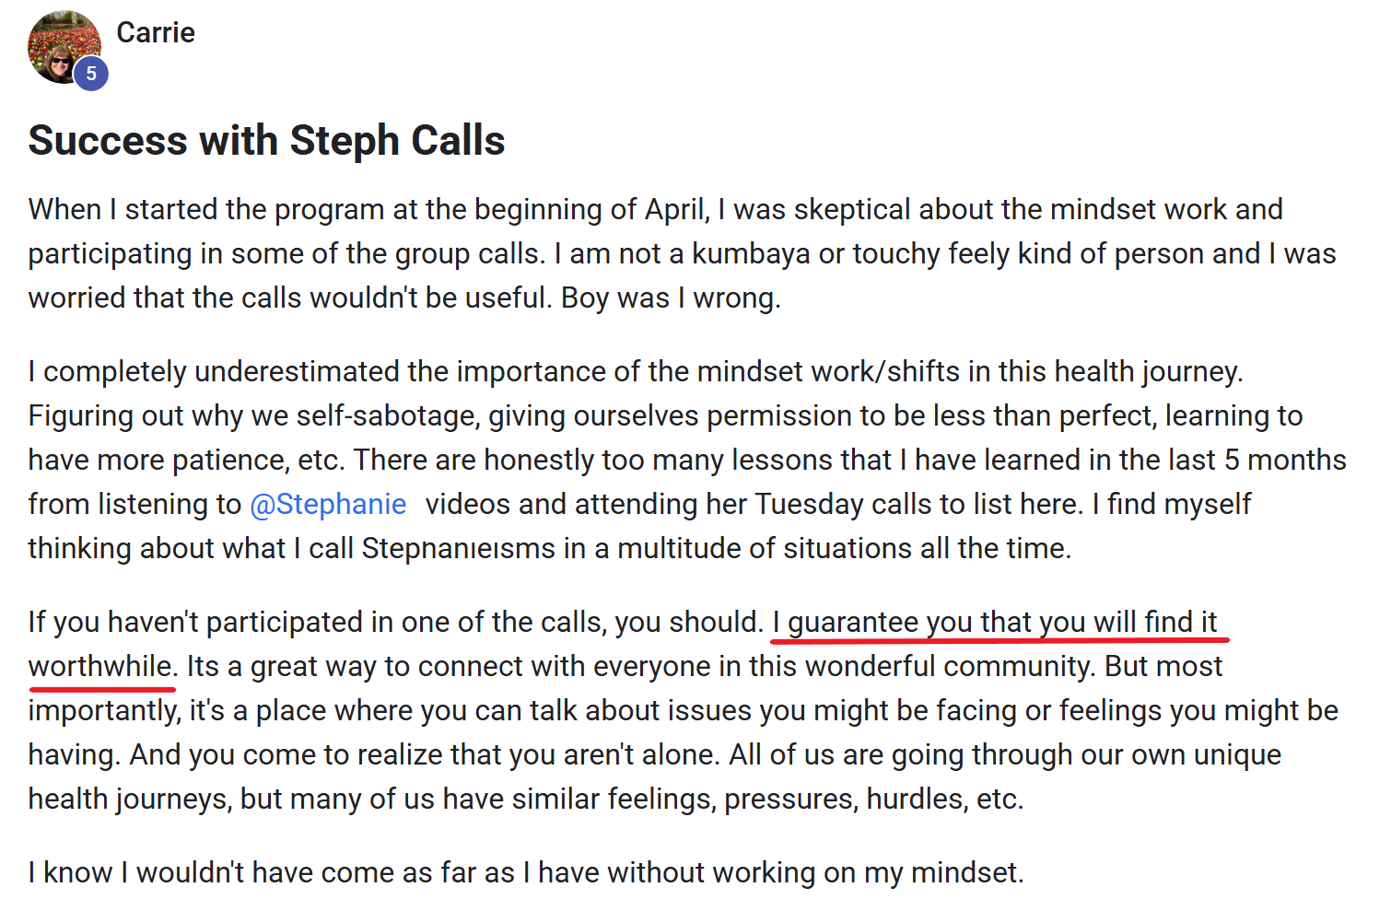The width and height of the screenshot is (1391, 899).
Task: Click the red-underlined word "worthwhile"
Action: (x=101, y=667)
